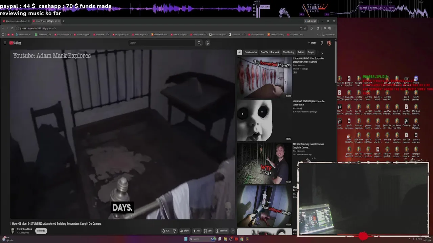The height and width of the screenshot is (243, 433).
Task: Click the Discord desktop icon
Action: (416, 80)
